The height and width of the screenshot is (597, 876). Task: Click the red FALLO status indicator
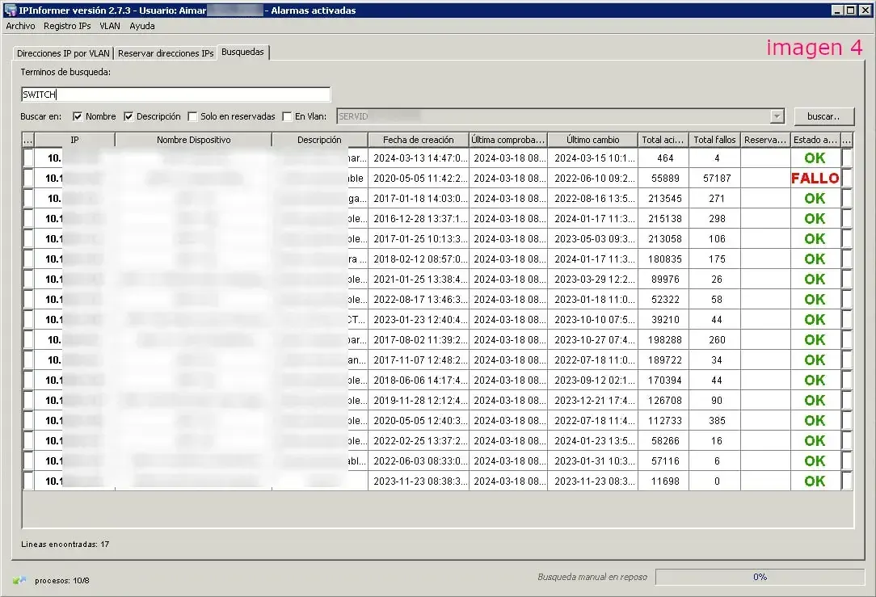tap(815, 179)
